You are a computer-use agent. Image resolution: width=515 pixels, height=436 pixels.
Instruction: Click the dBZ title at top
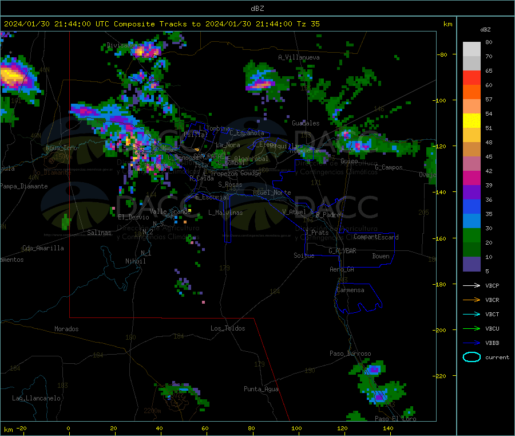pos(257,8)
